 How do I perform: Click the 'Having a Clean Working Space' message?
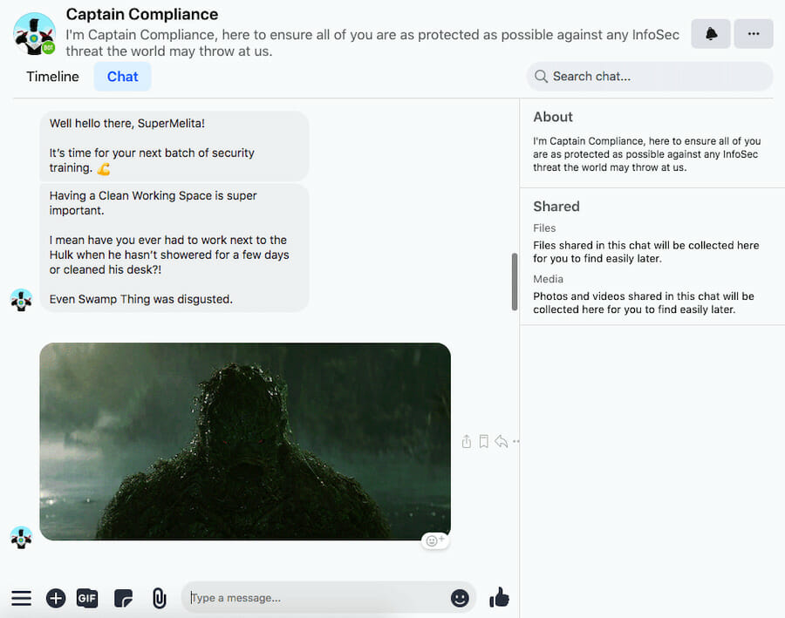pyautogui.click(x=174, y=248)
